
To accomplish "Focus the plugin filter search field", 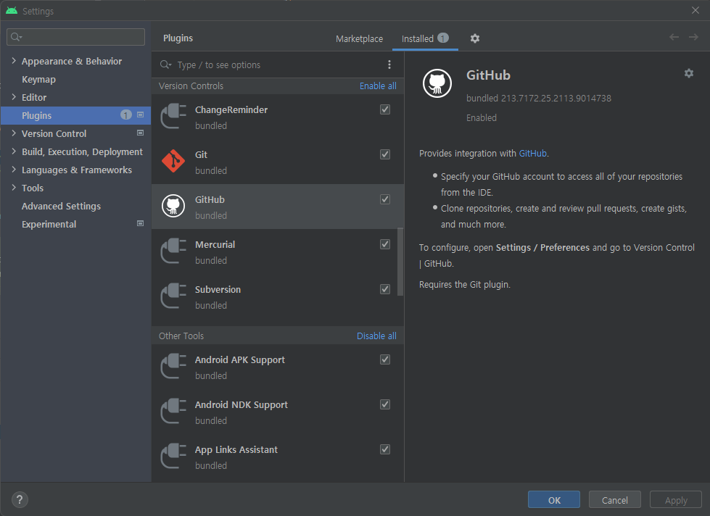I will click(276, 64).
